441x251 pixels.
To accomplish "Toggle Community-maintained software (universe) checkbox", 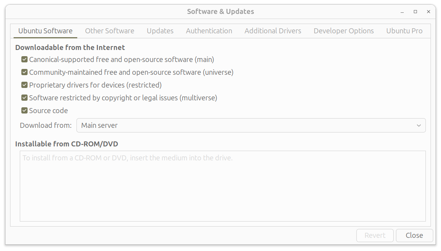I will pyautogui.click(x=24, y=72).
